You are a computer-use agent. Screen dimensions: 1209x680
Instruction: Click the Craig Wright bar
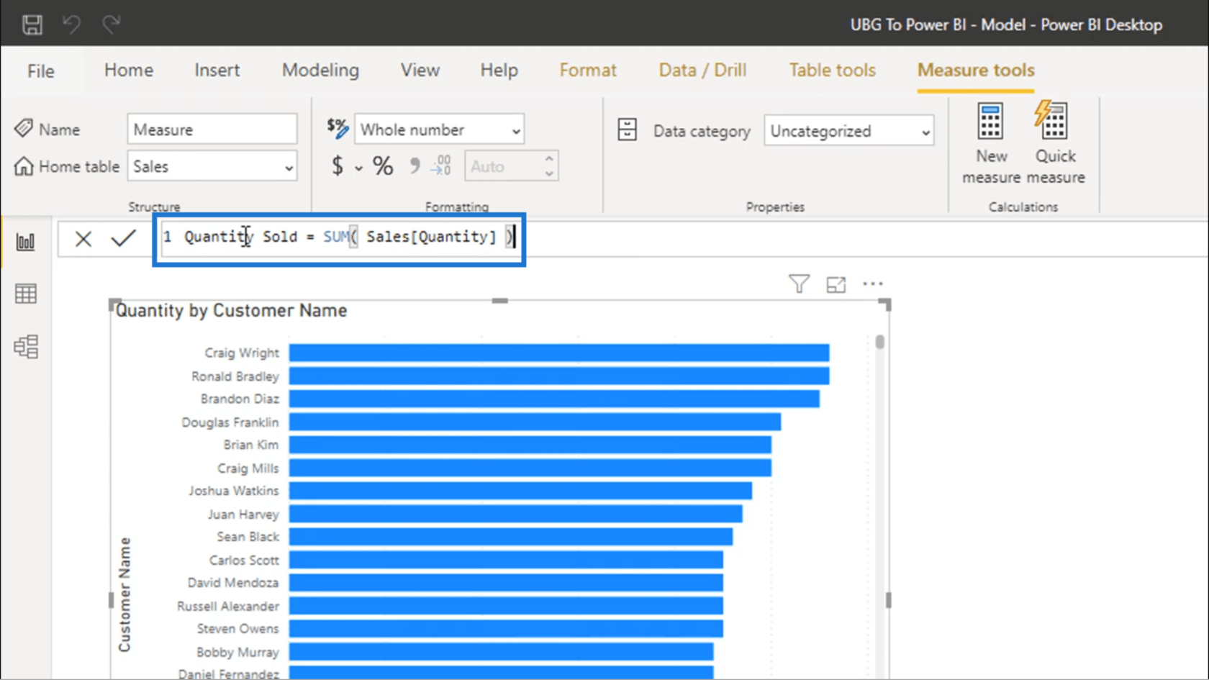pyautogui.click(x=559, y=353)
